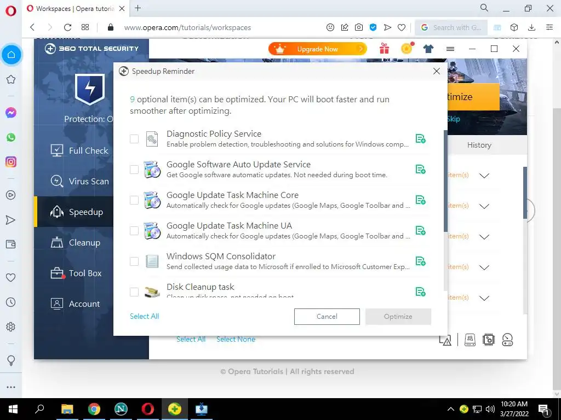The width and height of the screenshot is (561, 420).
Task: Click Select All in Speedup Reminder dialog
Action: 144,316
